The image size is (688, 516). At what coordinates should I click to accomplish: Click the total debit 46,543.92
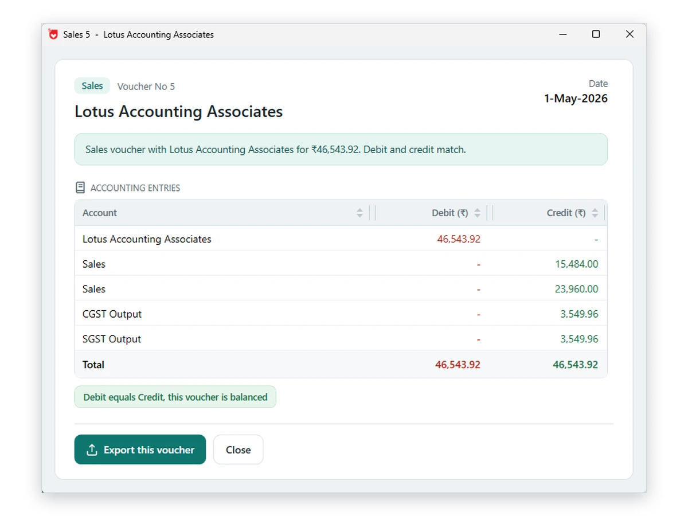click(458, 365)
